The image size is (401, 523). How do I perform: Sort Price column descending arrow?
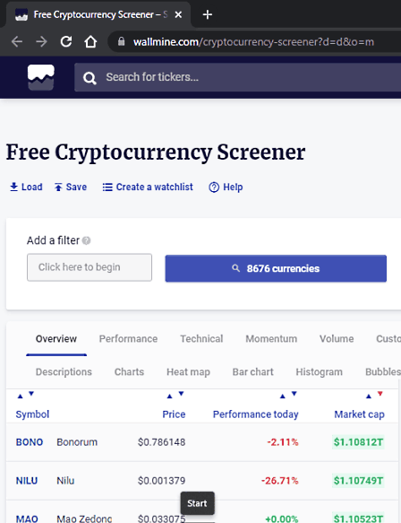[181, 394]
